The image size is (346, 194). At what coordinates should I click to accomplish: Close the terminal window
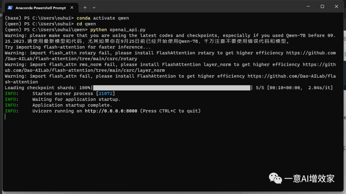click(336, 6)
